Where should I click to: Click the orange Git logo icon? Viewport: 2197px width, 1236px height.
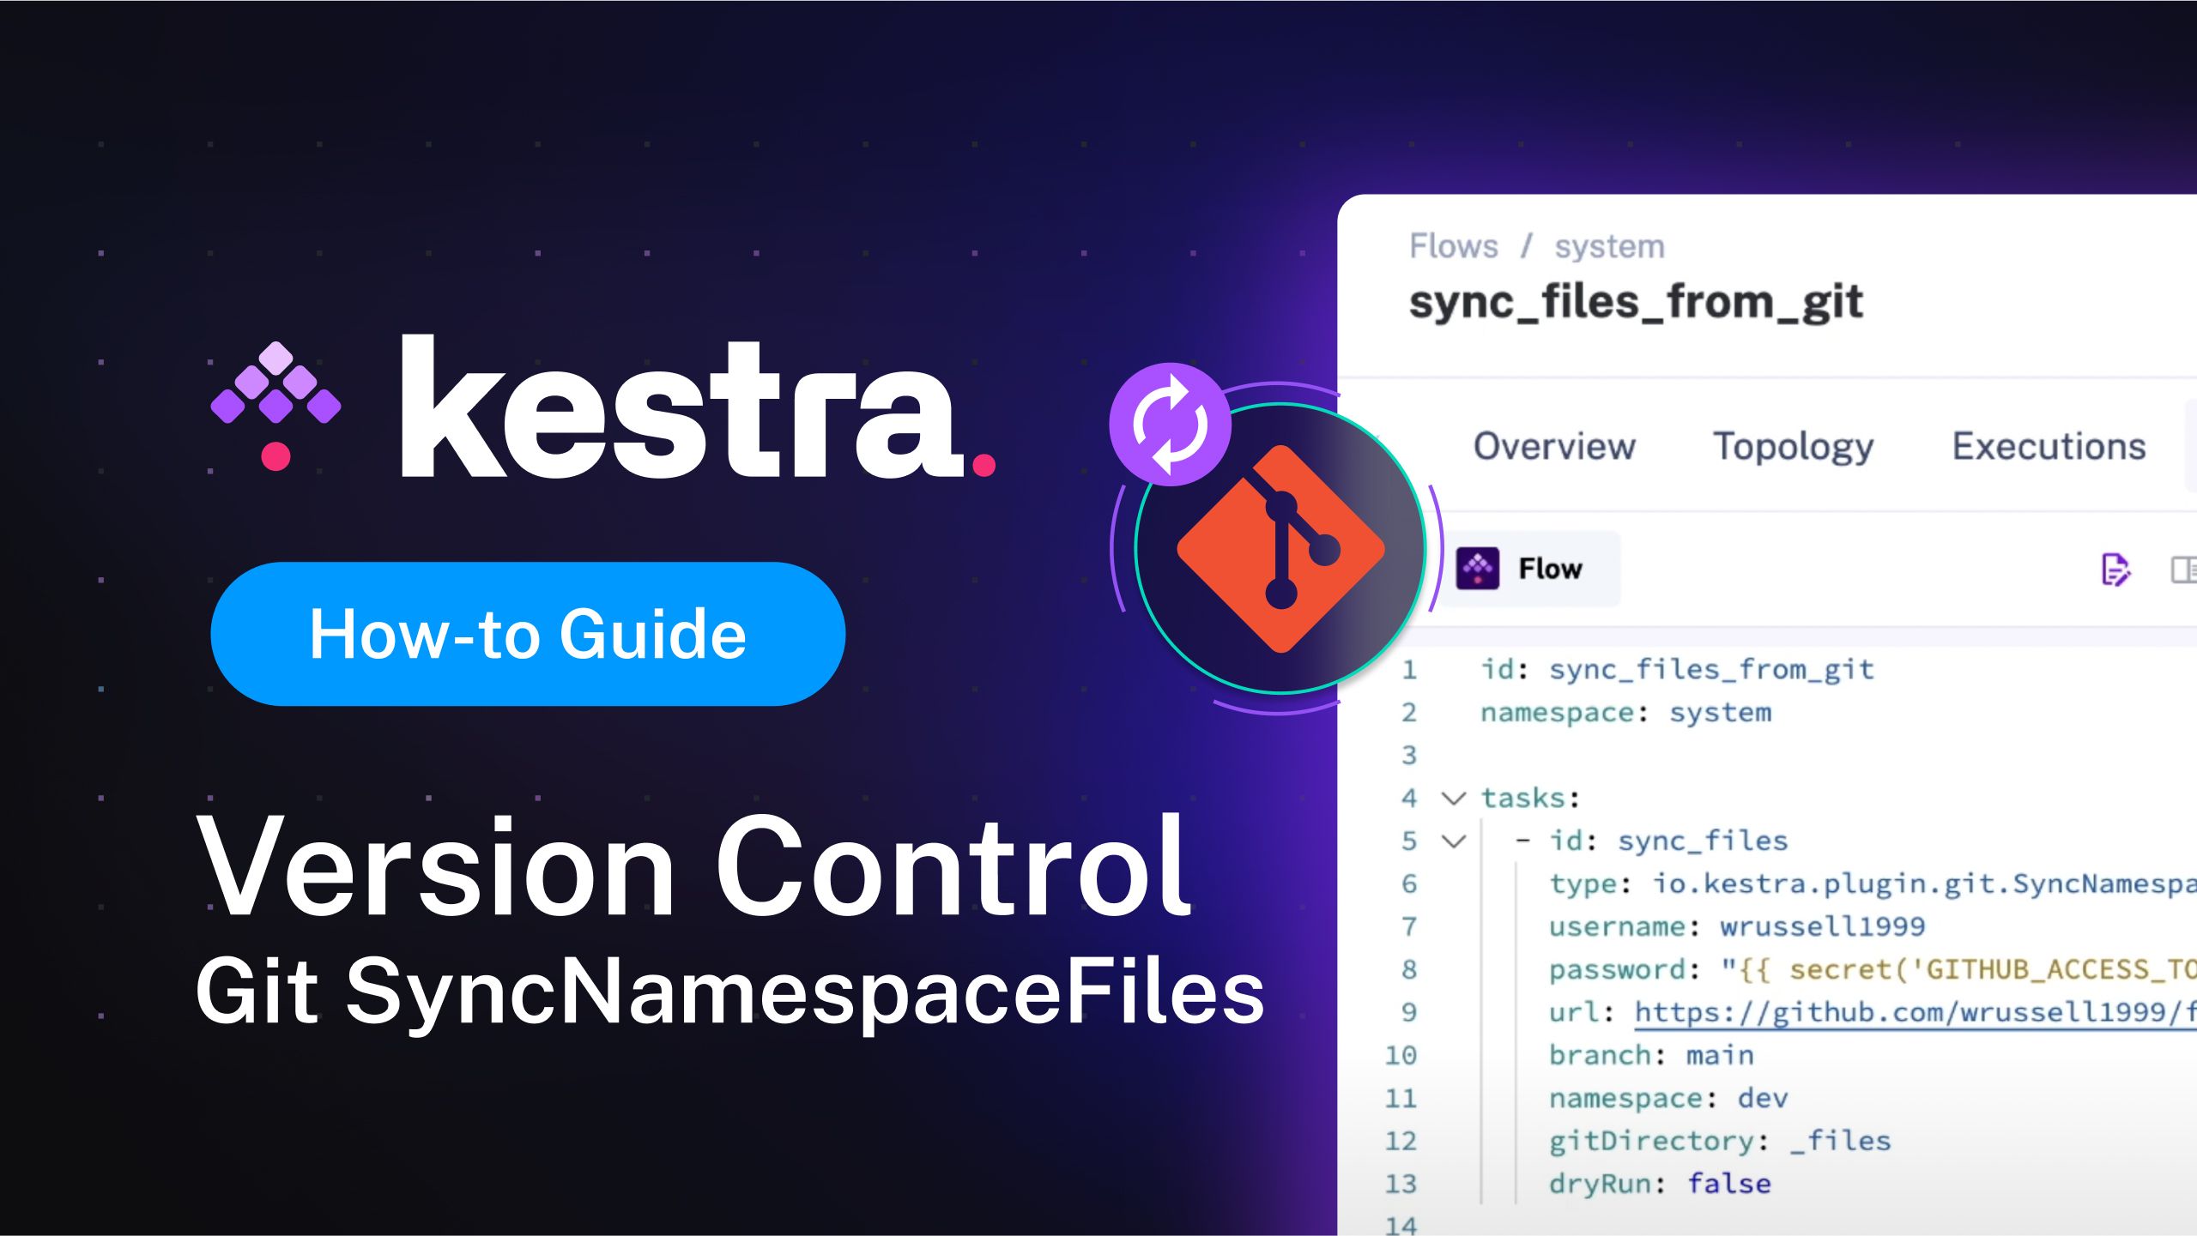coord(1280,549)
